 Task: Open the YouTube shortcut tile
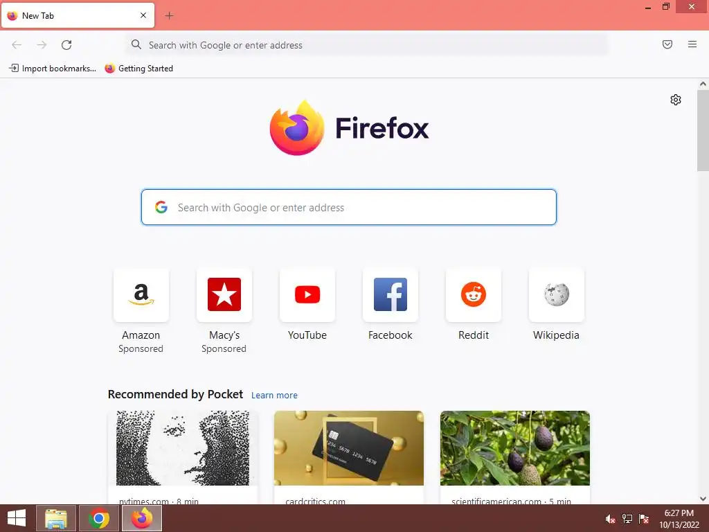pyautogui.click(x=307, y=295)
